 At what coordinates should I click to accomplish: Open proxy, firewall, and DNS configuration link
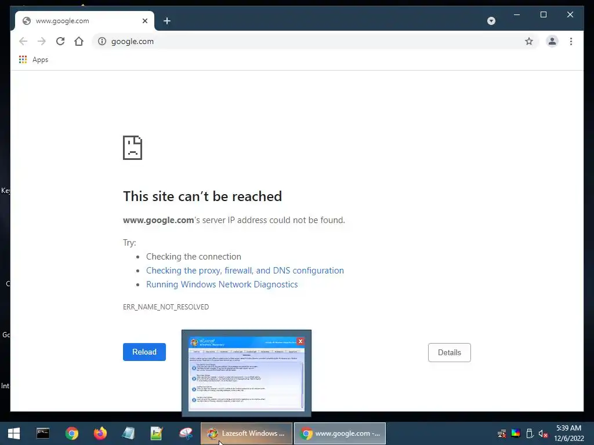(x=245, y=271)
